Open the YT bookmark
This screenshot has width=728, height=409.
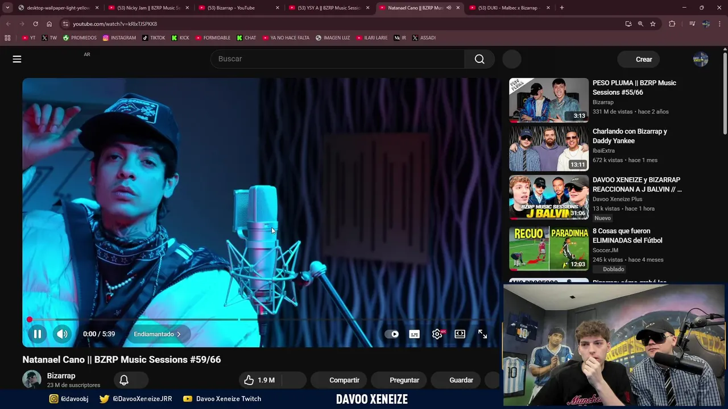(x=28, y=38)
